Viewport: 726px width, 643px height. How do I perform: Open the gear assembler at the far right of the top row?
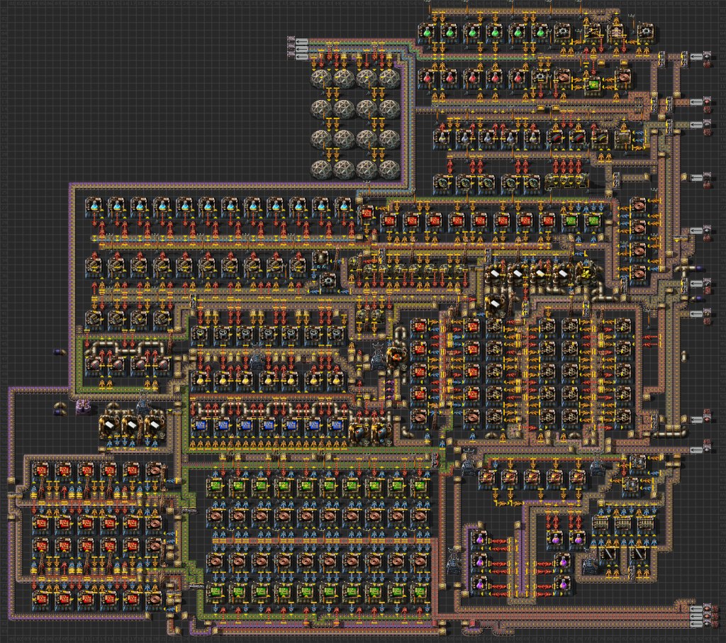click(646, 33)
